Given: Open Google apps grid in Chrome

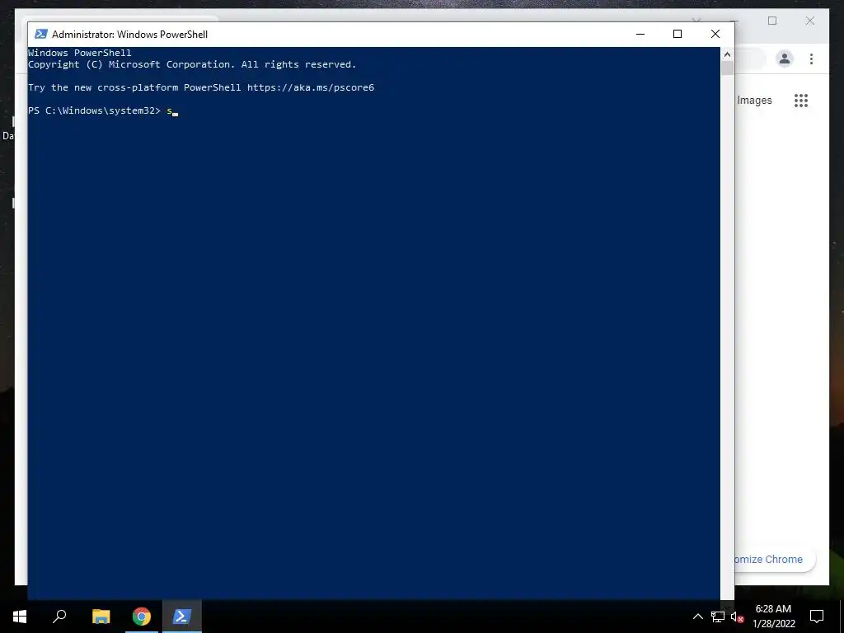Looking at the screenshot, I should 801,100.
